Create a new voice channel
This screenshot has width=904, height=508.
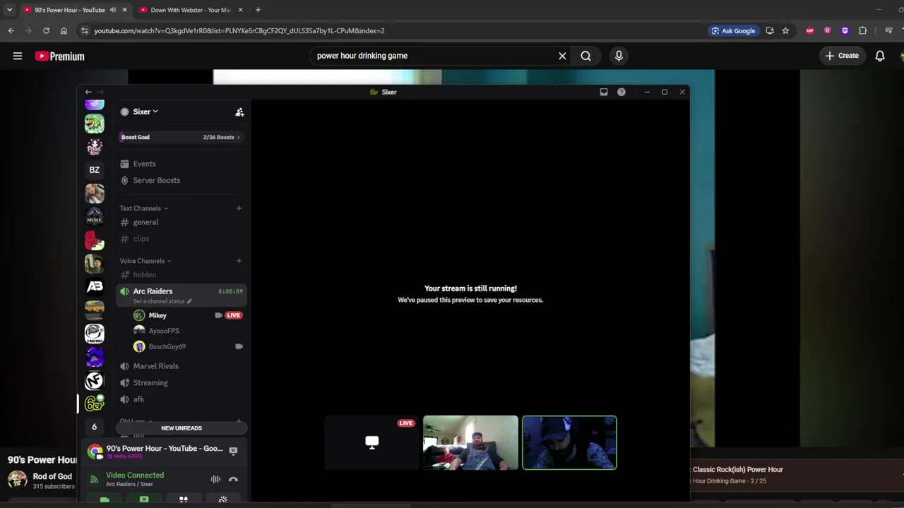coord(239,261)
